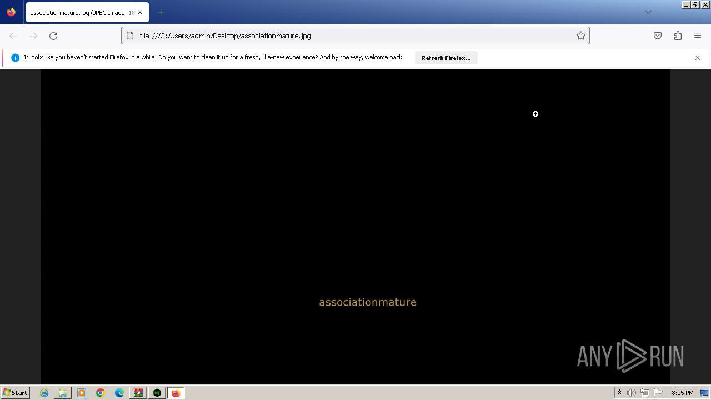Viewport: 711px width, 400px height.
Task: Click the file page identity icon in address bar
Action: (130, 36)
